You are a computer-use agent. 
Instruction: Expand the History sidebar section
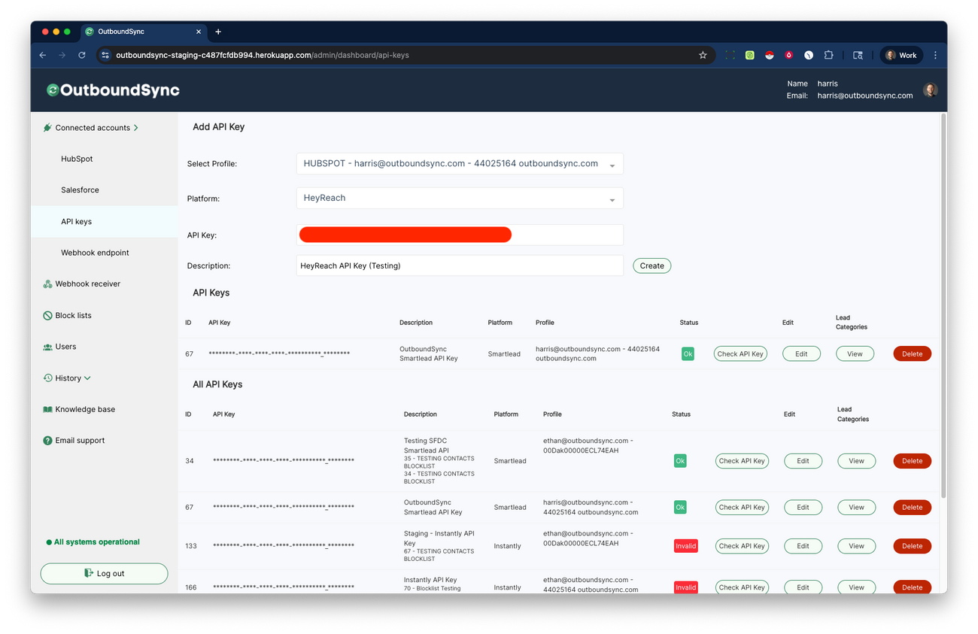point(67,378)
